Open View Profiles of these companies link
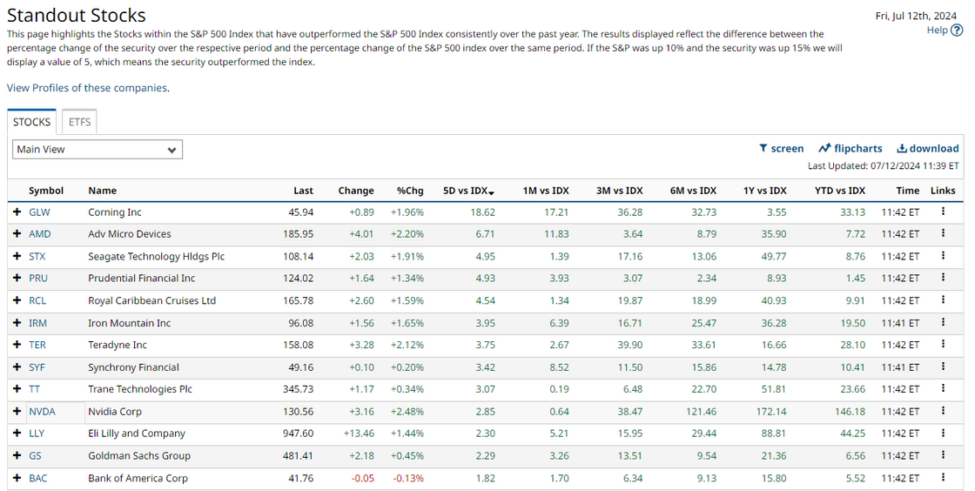975x491 pixels. pos(87,88)
